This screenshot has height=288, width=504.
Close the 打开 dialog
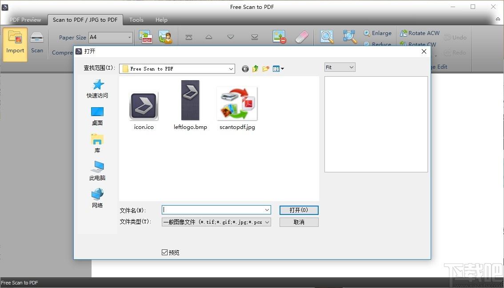point(424,51)
